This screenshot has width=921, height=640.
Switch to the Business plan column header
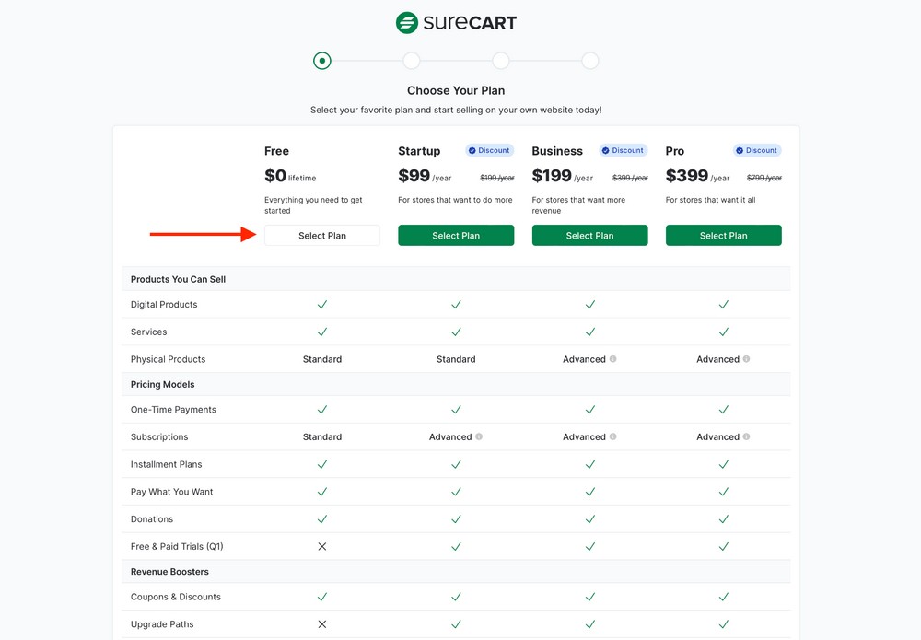click(557, 150)
